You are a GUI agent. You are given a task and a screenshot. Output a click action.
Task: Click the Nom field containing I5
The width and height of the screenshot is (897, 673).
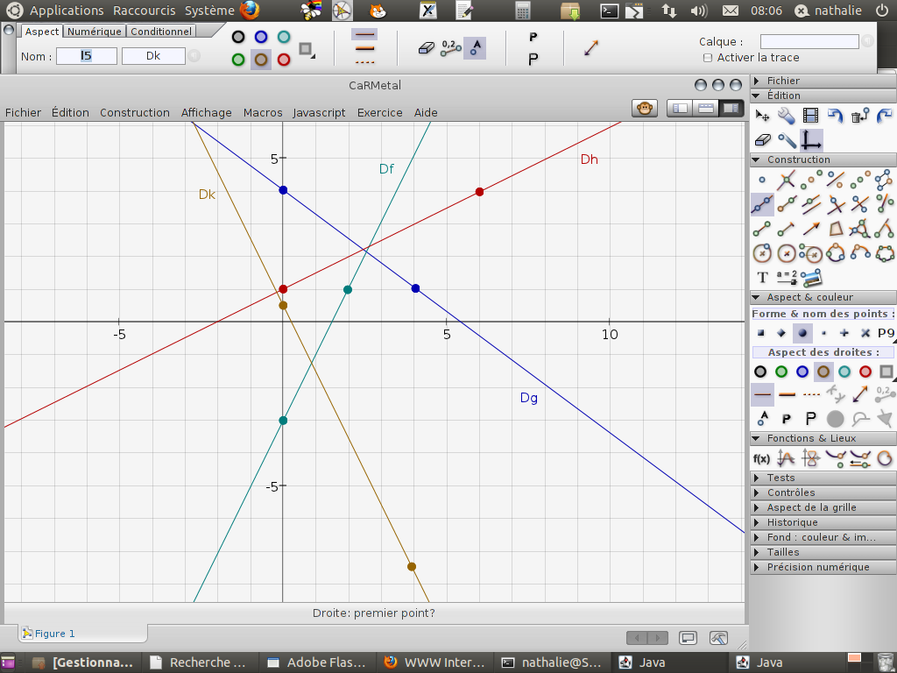[87, 56]
